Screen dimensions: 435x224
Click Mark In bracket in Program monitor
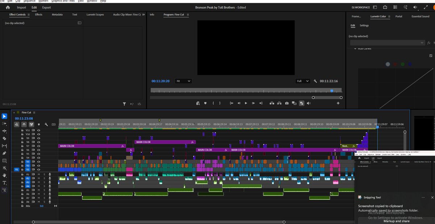click(214, 103)
